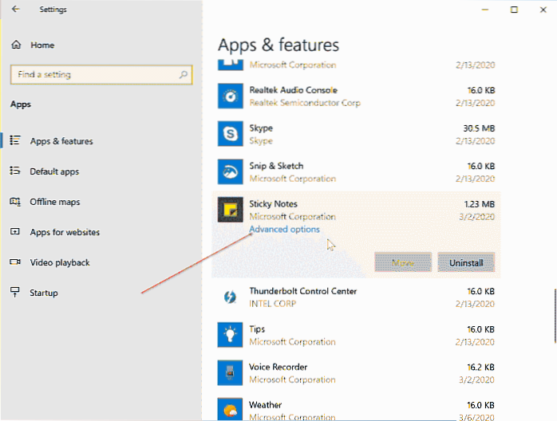The height and width of the screenshot is (421, 557).
Task: Click the Tips lightbulb icon
Action: [230, 335]
